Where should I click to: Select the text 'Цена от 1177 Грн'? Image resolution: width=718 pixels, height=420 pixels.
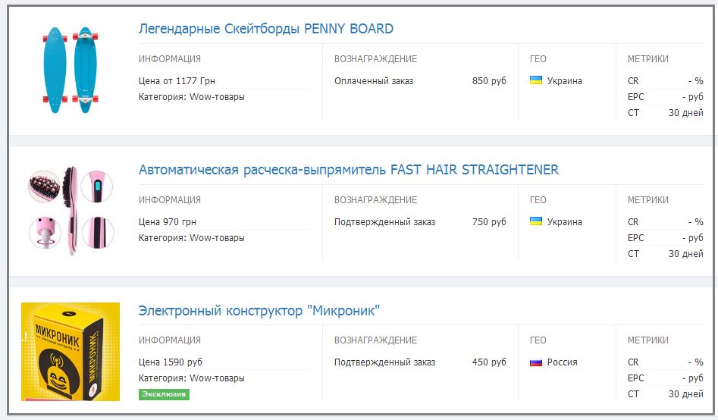pyautogui.click(x=177, y=81)
